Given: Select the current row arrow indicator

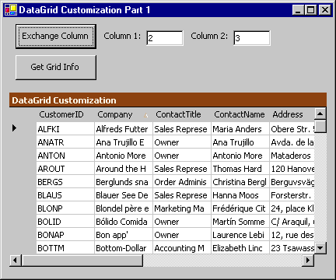Looking at the screenshot, I should click(15, 128).
